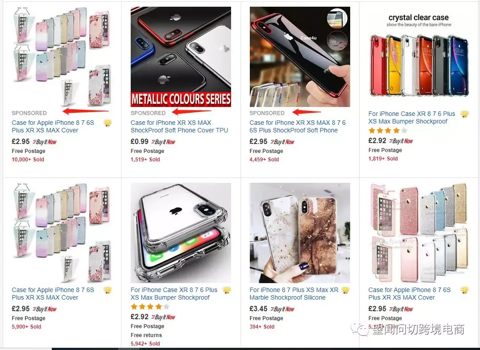This screenshot has width=480, height=350.
Task: Click Buy It Now logo on £3.45 marble case
Action: point(282,309)
